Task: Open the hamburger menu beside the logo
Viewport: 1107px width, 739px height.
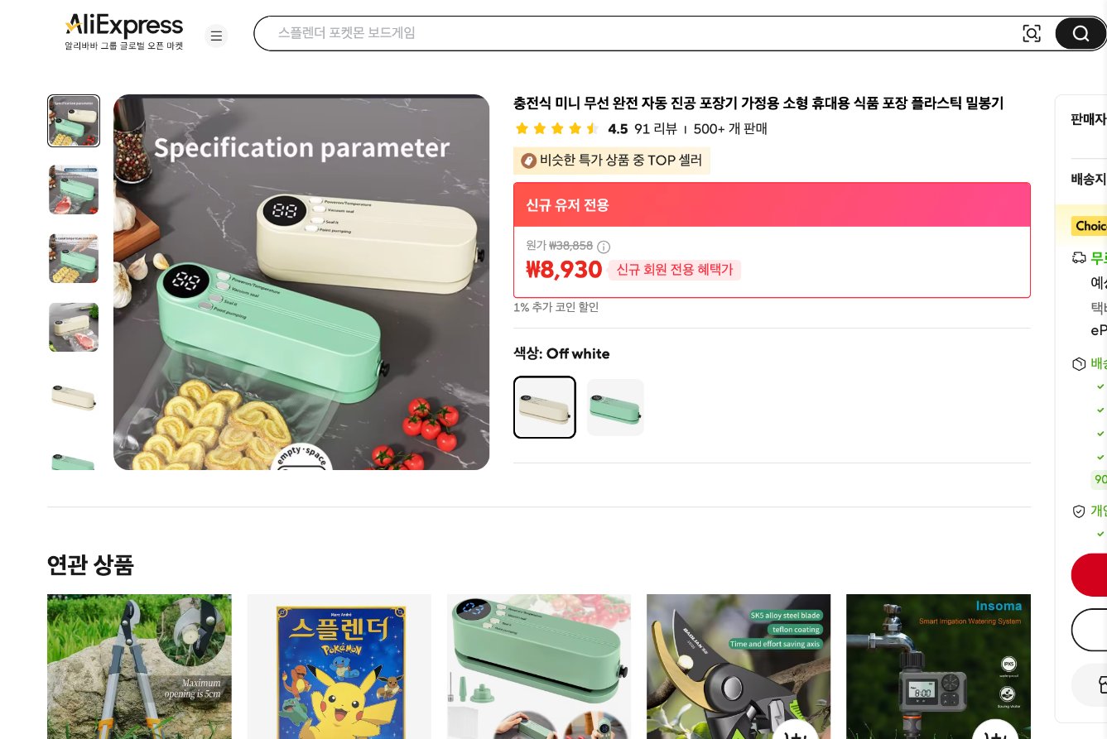Action: [216, 36]
